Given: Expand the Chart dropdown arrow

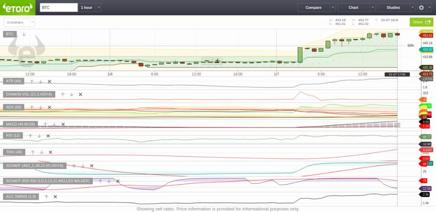Looking at the screenshot, I should pyautogui.click(x=373, y=8).
